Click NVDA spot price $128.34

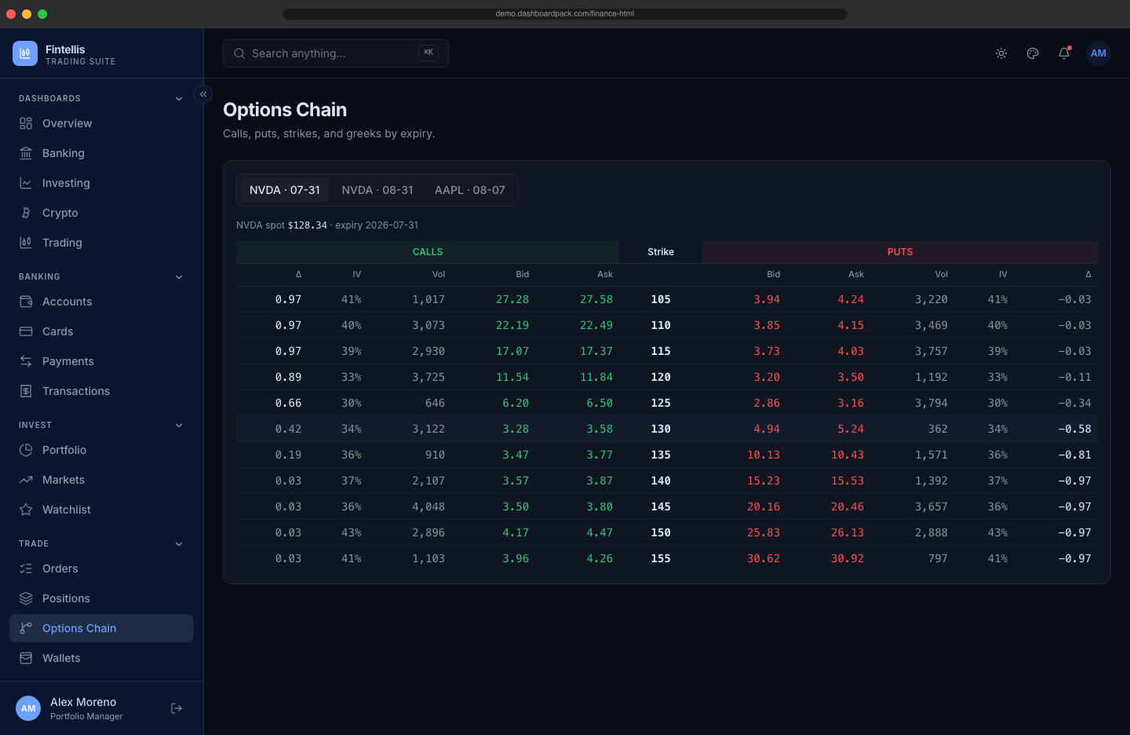pyautogui.click(x=308, y=225)
